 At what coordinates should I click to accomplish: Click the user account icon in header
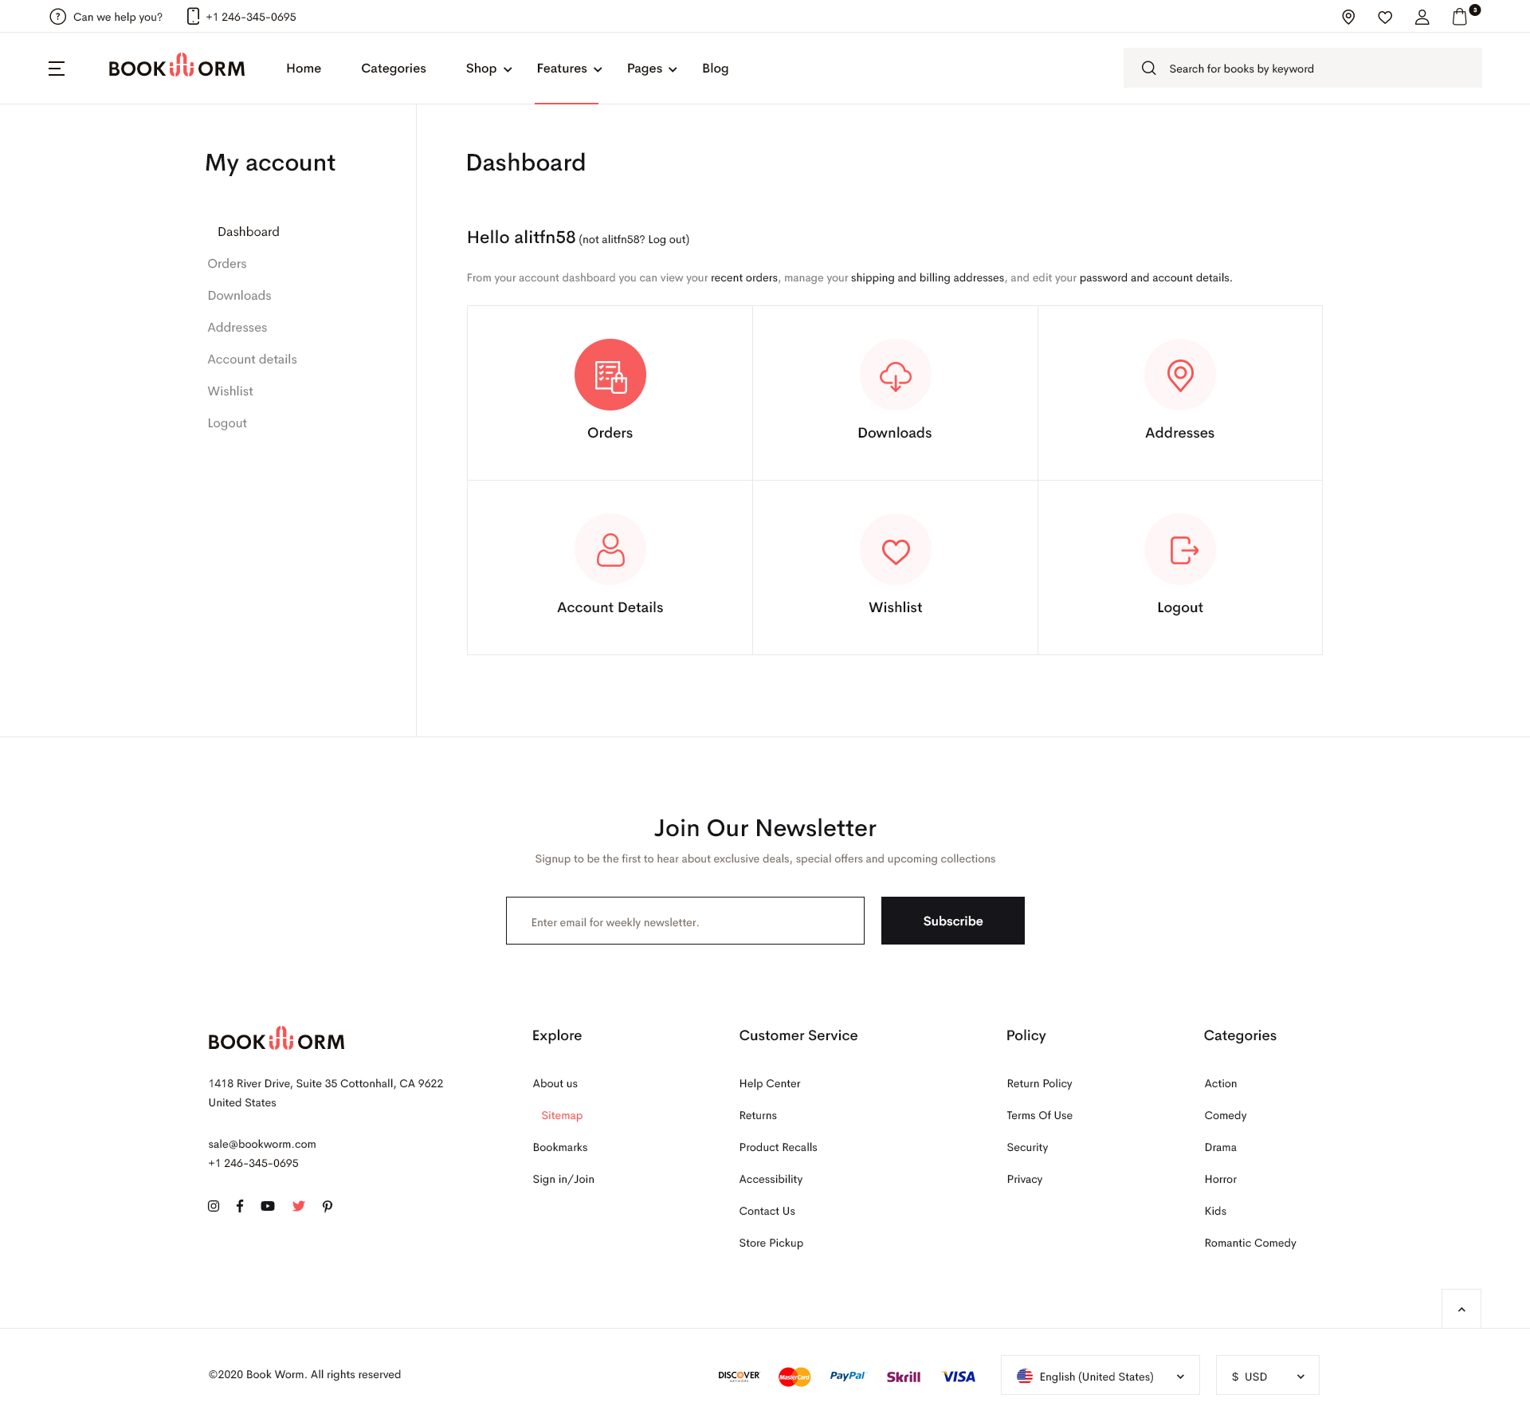point(1422,17)
